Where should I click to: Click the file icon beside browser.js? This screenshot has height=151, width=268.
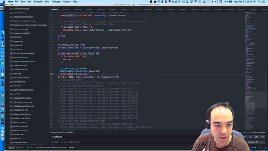[x=11, y=37]
